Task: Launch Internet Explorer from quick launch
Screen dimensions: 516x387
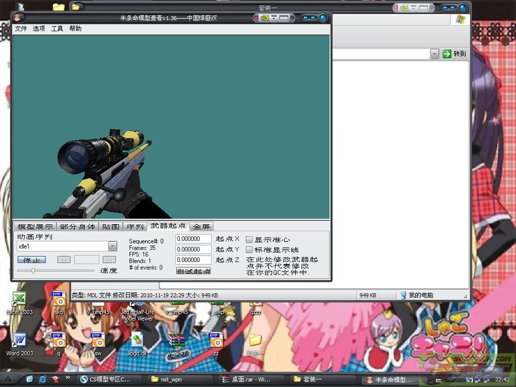Action: pos(43,379)
